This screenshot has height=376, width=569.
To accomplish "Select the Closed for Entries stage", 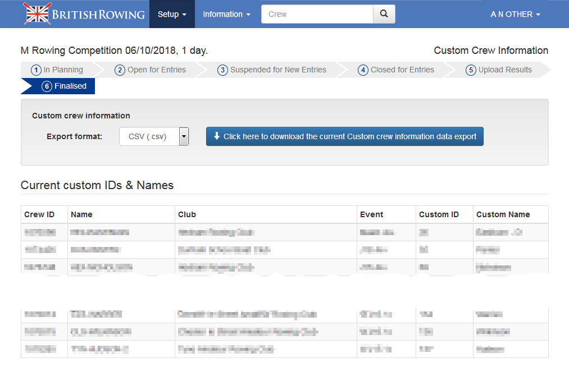I will tap(396, 70).
